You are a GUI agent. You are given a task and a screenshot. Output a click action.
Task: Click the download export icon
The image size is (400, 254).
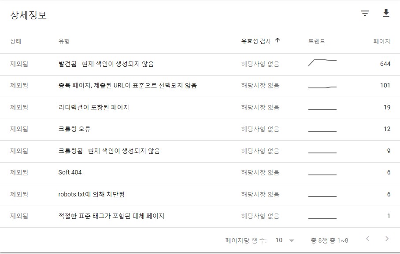pyautogui.click(x=386, y=13)
